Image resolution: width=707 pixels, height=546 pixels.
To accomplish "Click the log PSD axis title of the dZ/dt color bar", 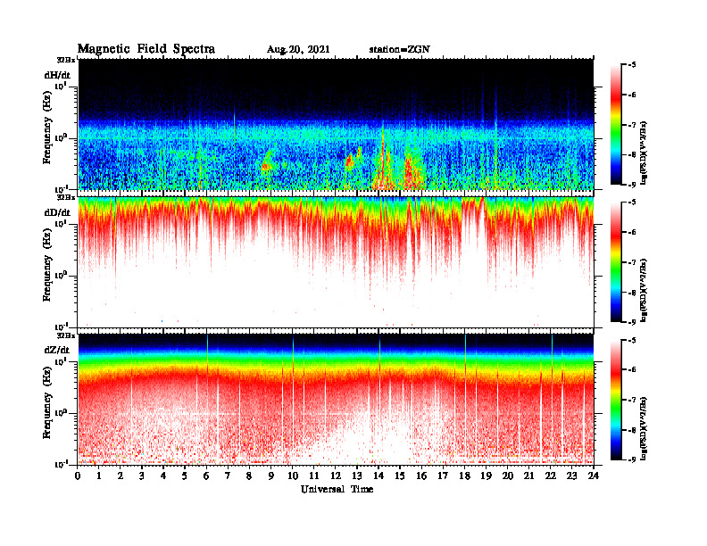I will tap(645, 428).
